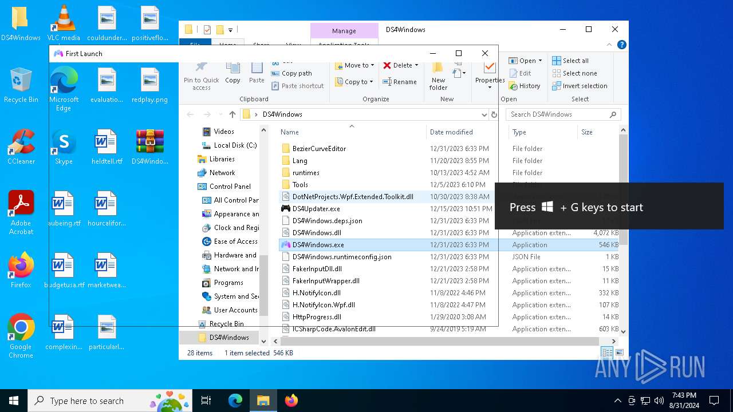733x412 pixels.
Task: Select the Adobe Acrobat desktop icon
Action: coord(21,213)
